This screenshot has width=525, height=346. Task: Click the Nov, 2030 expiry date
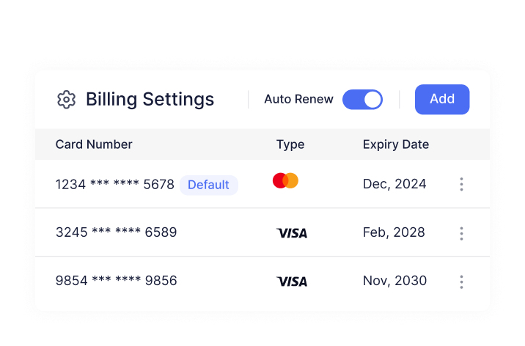coord(394,281)
